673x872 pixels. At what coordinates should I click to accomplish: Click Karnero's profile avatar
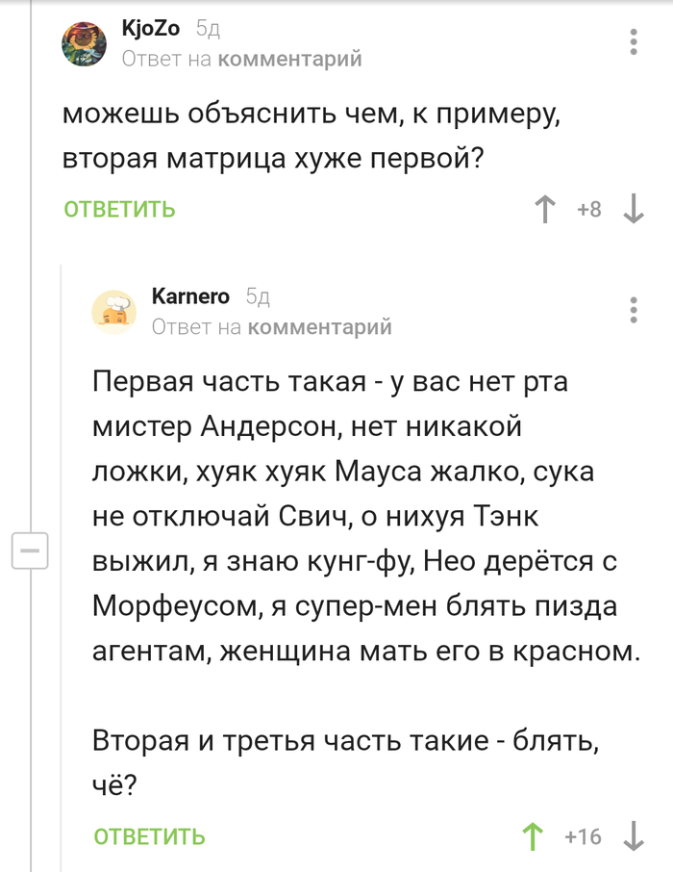pyautogui.click(x=114, y=311)
